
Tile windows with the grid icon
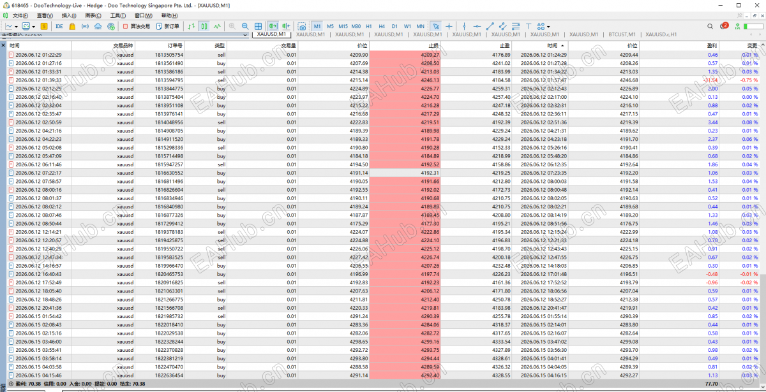(259, 26)
